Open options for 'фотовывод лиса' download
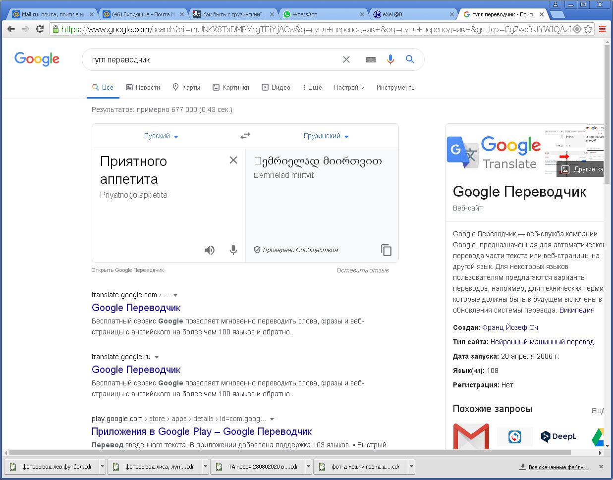 coord(205,466)
